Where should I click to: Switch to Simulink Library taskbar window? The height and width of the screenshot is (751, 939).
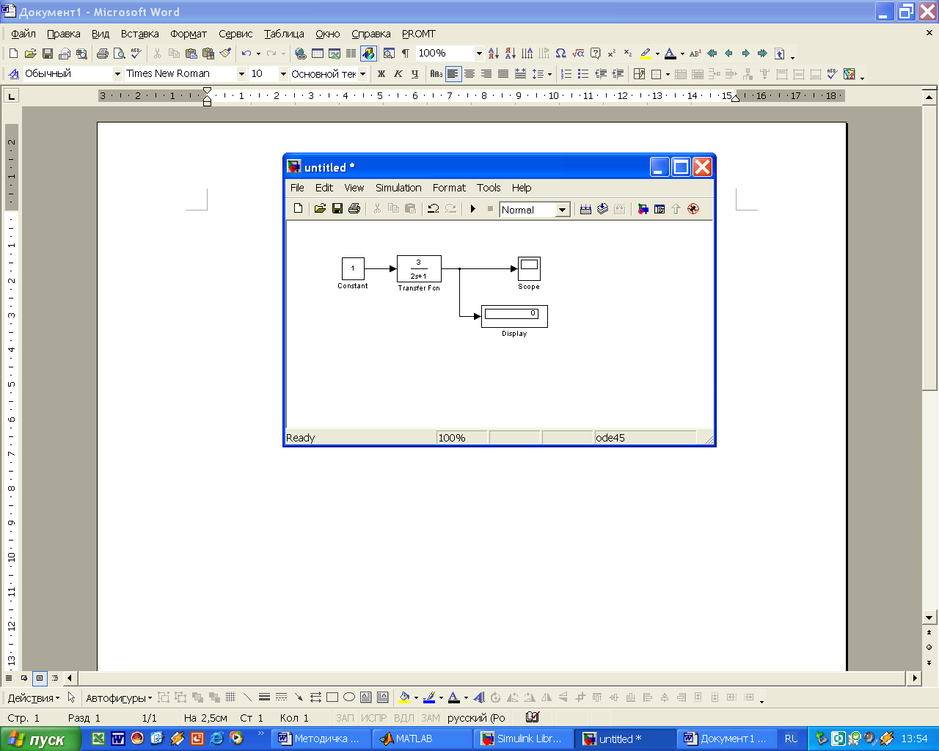coord(524,739)
